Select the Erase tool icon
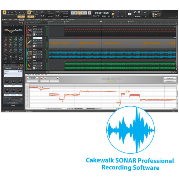Screen dimensions: 179x179 23,12
